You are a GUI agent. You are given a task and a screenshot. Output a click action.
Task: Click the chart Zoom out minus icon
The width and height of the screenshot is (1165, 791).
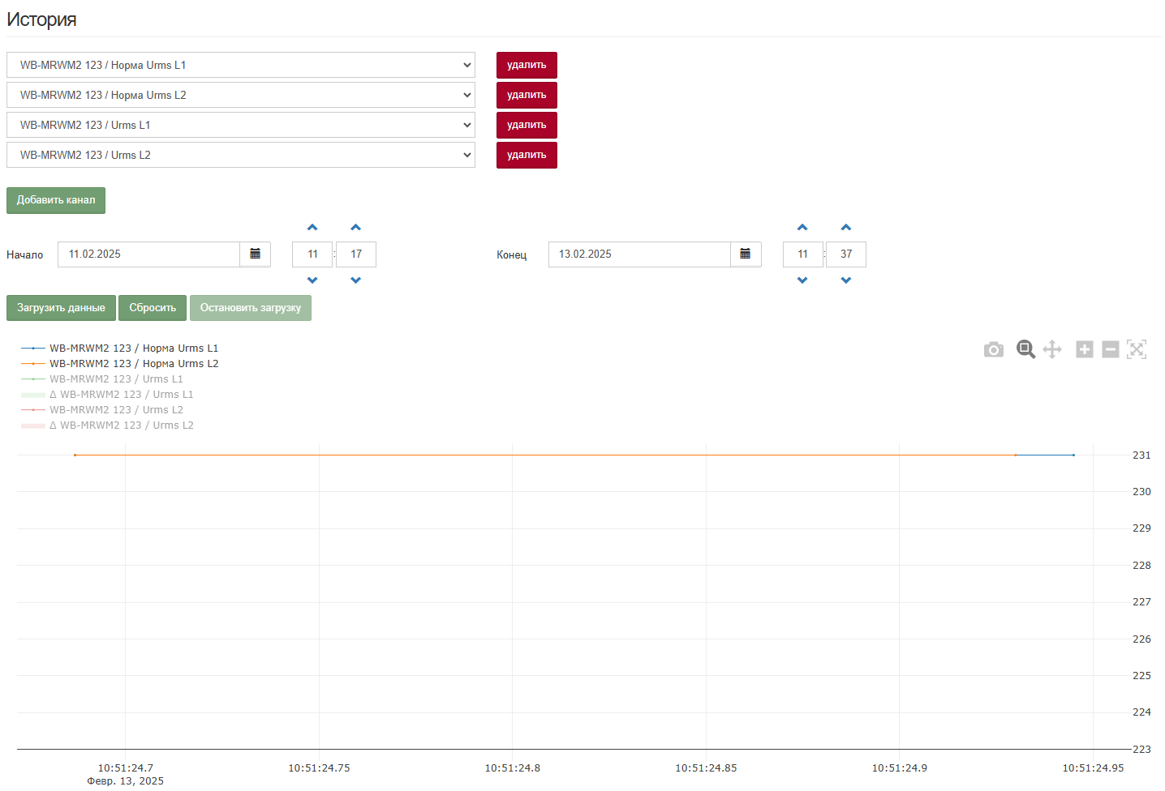tap(1111, 349)
